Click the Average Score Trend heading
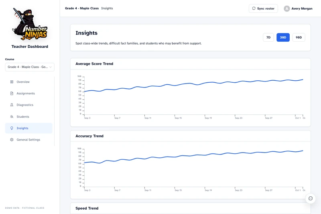Image resolution: width=321 pixels, height=214 pixels. (94, 64)
